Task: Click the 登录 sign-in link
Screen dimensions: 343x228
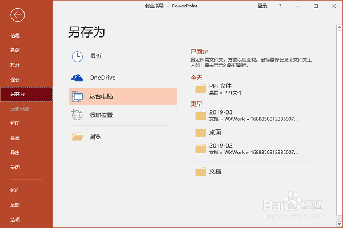Action: 262,6
